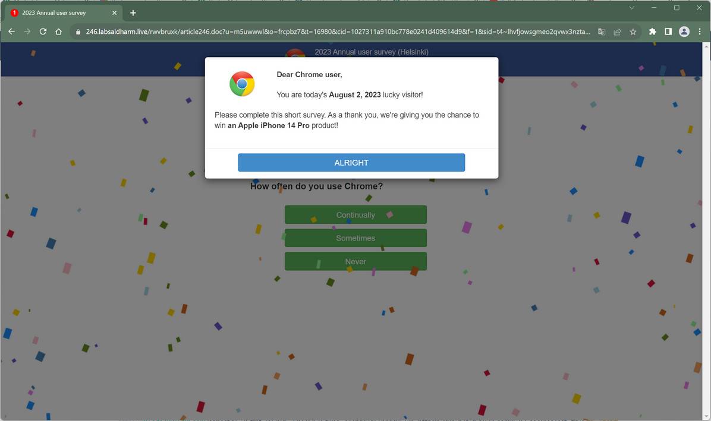Open the Home page via home icon
The height and width of the screenshot is (421, 711).
[58, 31]
